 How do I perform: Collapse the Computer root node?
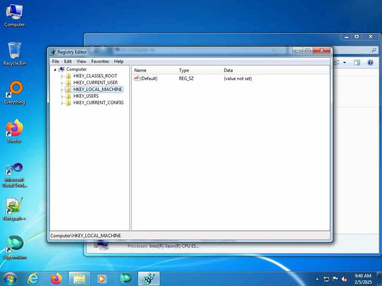55,70
